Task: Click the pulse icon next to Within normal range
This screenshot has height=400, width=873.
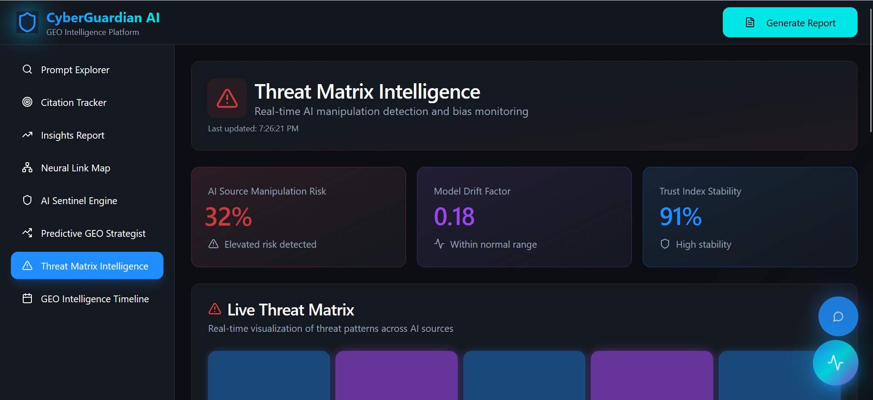Action: click(439, 244)
